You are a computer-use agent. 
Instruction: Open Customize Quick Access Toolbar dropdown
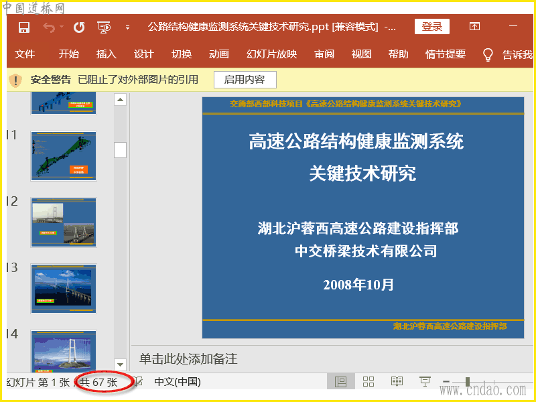pyautogui.click(x=127, y=27)
